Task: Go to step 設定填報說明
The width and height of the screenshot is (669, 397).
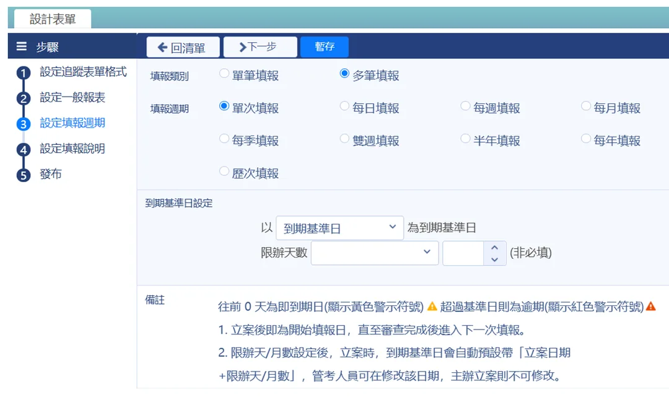Action: pyautogui.click(x=72, y=149)
